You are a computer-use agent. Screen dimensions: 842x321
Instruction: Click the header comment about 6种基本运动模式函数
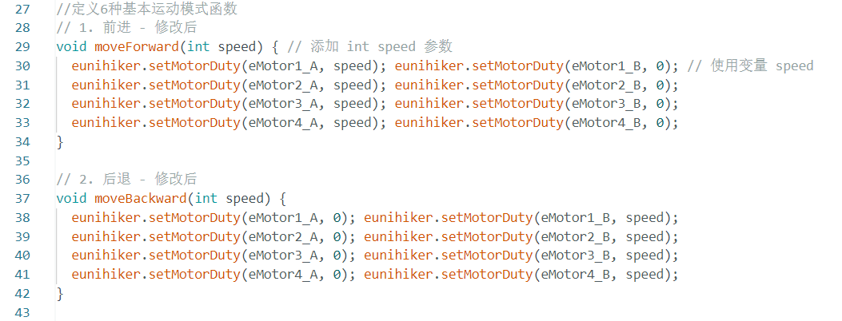click(x=147, y=9)
